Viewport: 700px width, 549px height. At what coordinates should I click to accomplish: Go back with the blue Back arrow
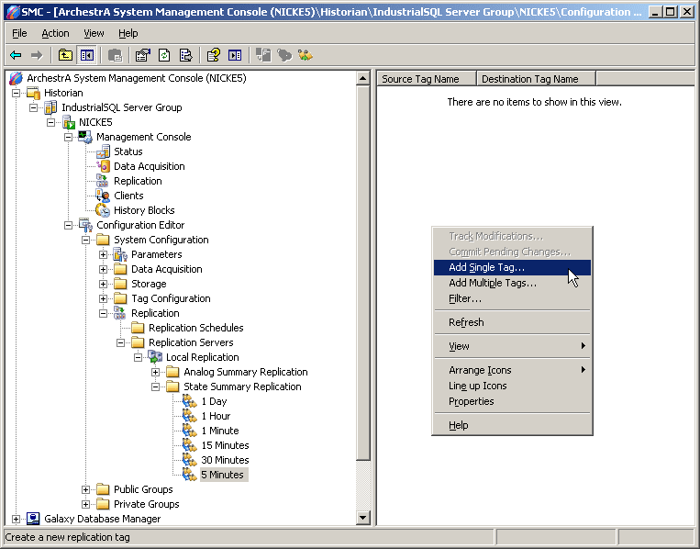pos(16,55)
